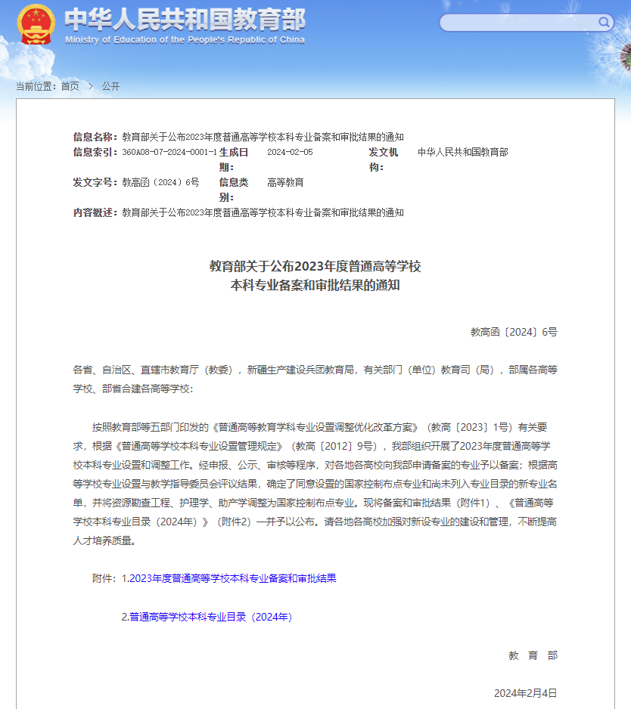Select the generation date 2024-02-05
The image size is (631, 709).
290,152
